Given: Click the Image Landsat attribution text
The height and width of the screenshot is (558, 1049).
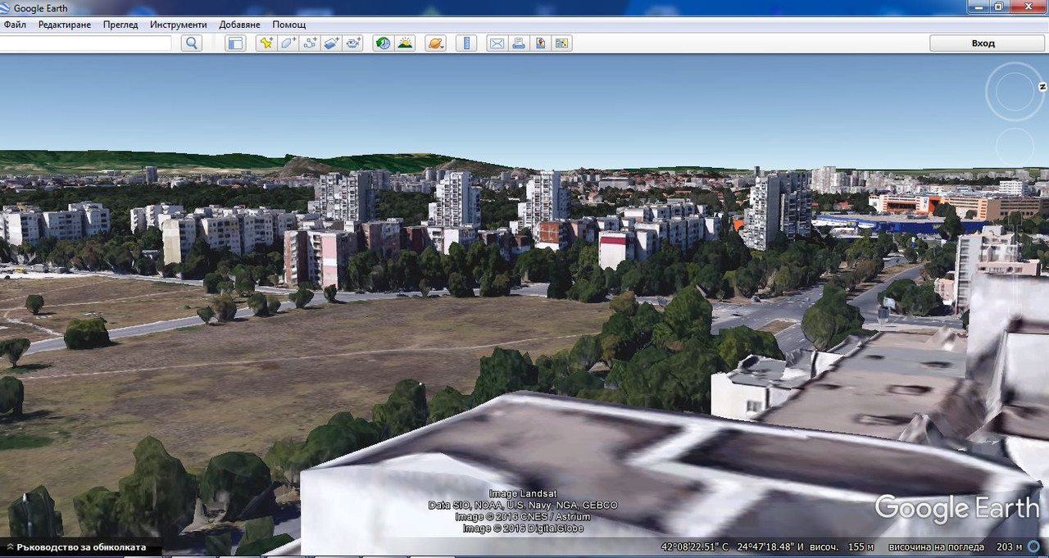Looking at the screenshot, I should (x=523, y=494).
